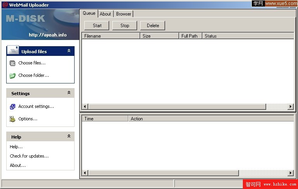Image resolution: width=298 pixels, height=189 pixels.
Task: Click the Upload files envelope icon
Action: click(x=13, y=50)
